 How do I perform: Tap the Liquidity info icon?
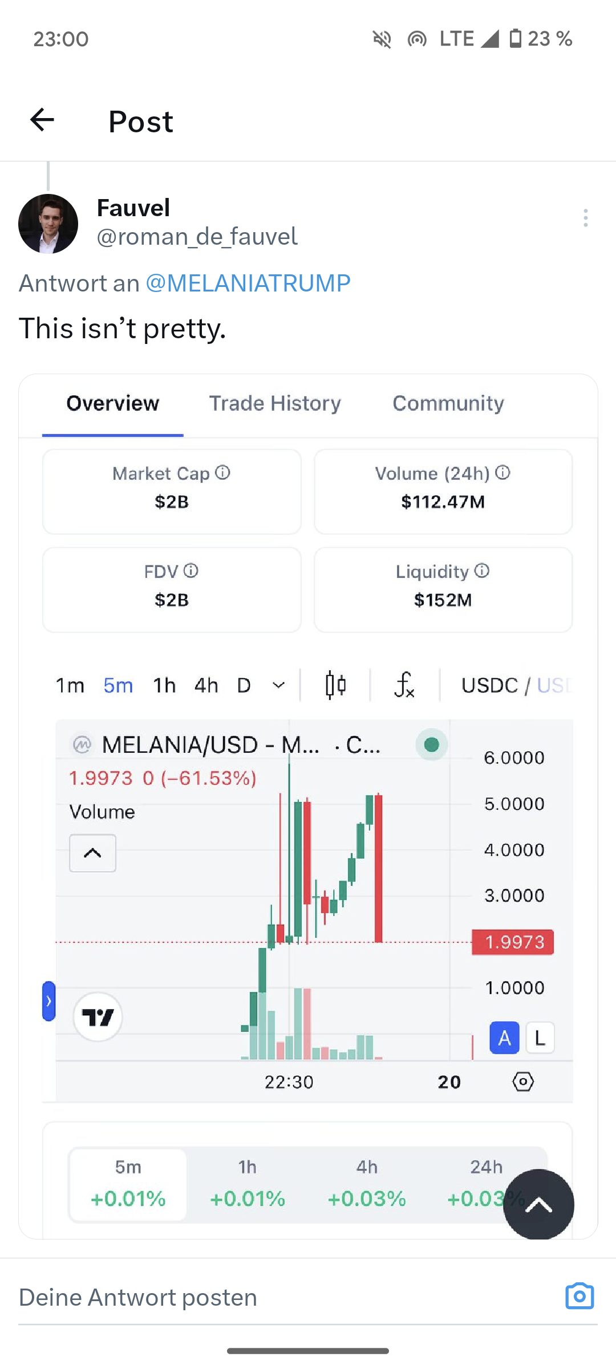tap(482, 570)
